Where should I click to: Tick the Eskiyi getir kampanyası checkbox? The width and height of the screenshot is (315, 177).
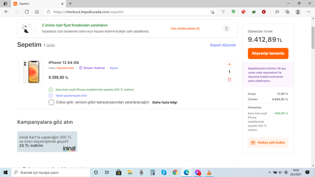point(51,102)
